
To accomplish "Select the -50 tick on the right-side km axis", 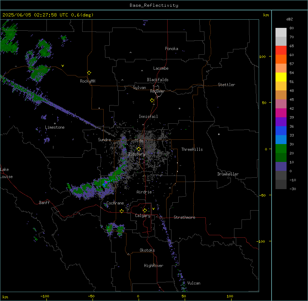I will tap(262, 195).
